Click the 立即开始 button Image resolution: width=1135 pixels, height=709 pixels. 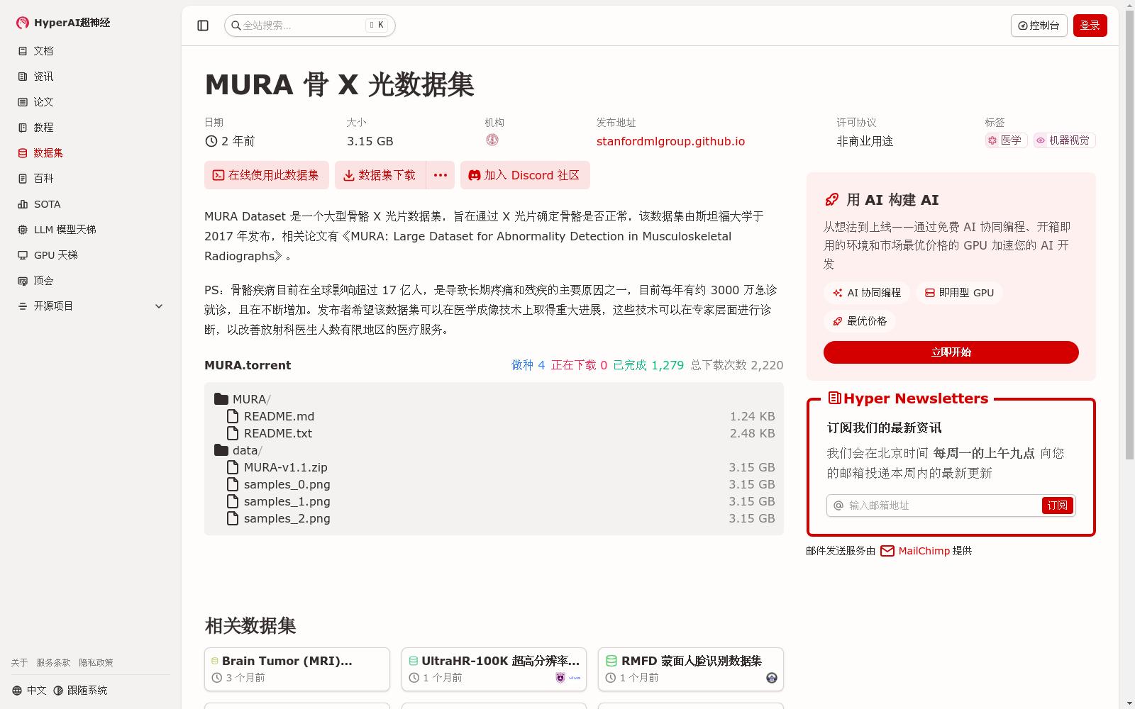pos(951,352)
